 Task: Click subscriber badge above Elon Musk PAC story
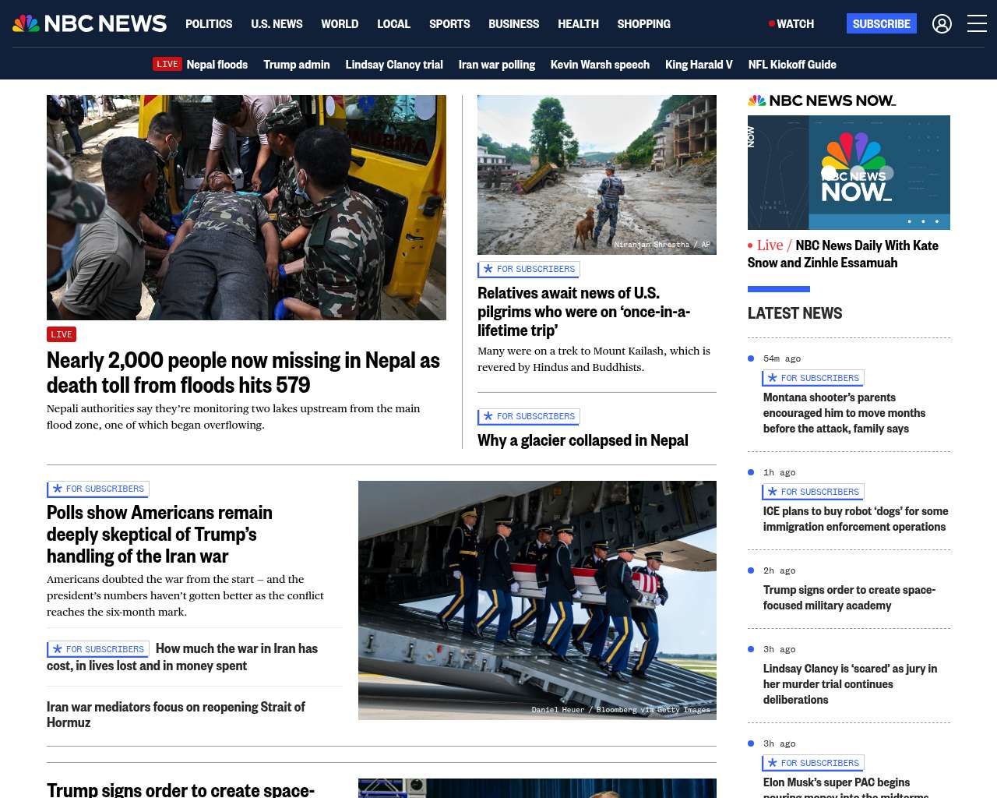pos(813,763)
